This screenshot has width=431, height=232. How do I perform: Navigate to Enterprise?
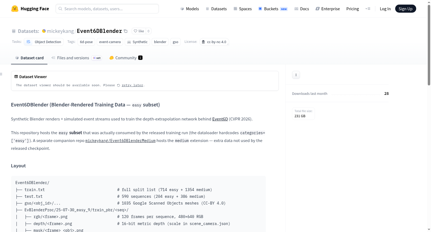pyautogui.click(x=328, y=9)
